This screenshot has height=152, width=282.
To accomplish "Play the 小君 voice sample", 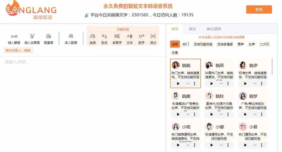I will tap(245, 145).
